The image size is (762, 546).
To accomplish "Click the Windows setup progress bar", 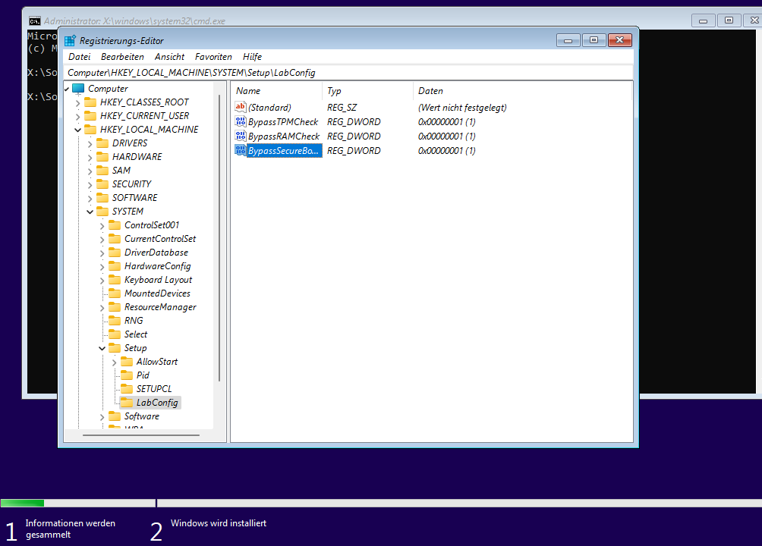I will coord(381,504).
